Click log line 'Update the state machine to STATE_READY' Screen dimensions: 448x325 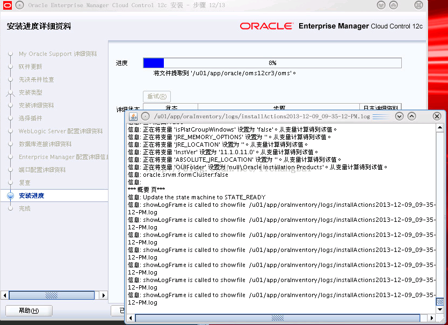click(197, 197)
